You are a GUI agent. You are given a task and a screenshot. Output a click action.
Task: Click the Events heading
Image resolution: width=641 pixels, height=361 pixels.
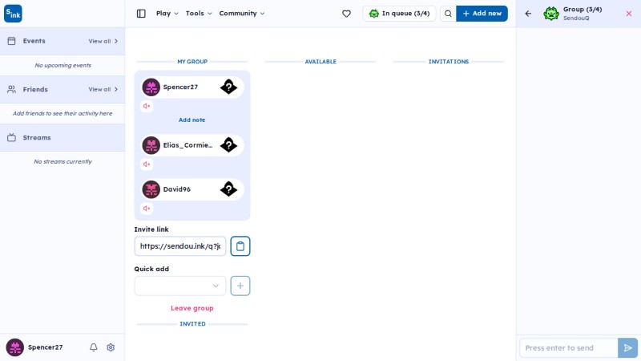pyautogui.click(x=34, y=41)
